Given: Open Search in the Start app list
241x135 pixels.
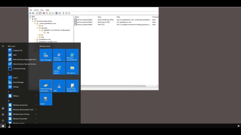Looking at the screenshot, I should (x=23, y=78).
